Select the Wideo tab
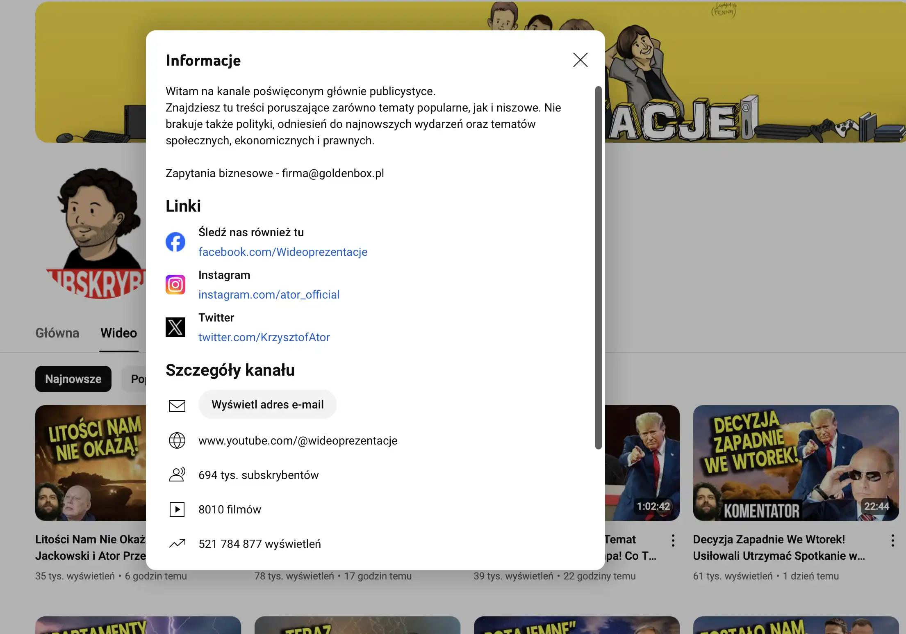The image size is (906, 634). tap(119, 333)
